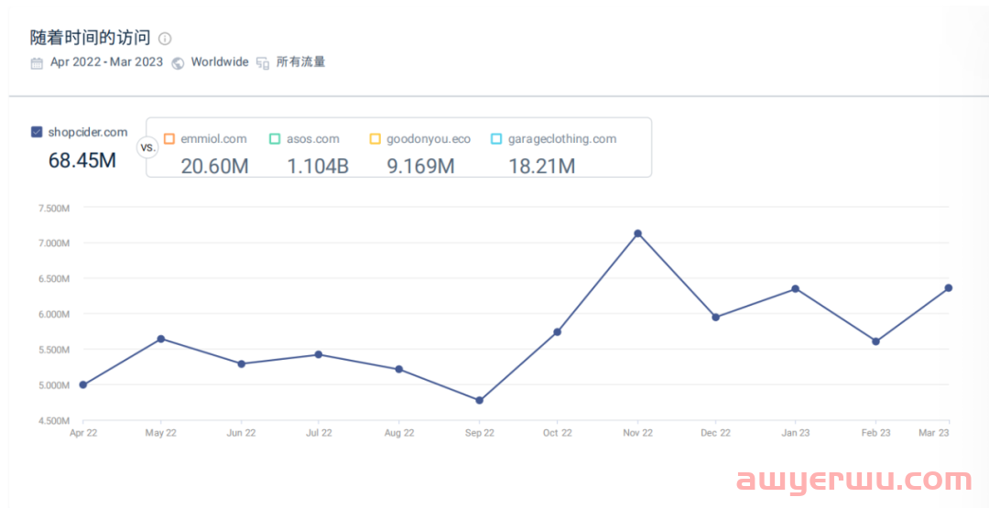Click the 4.500M y-axis label

pyautogui.click(x=53, y=420)
